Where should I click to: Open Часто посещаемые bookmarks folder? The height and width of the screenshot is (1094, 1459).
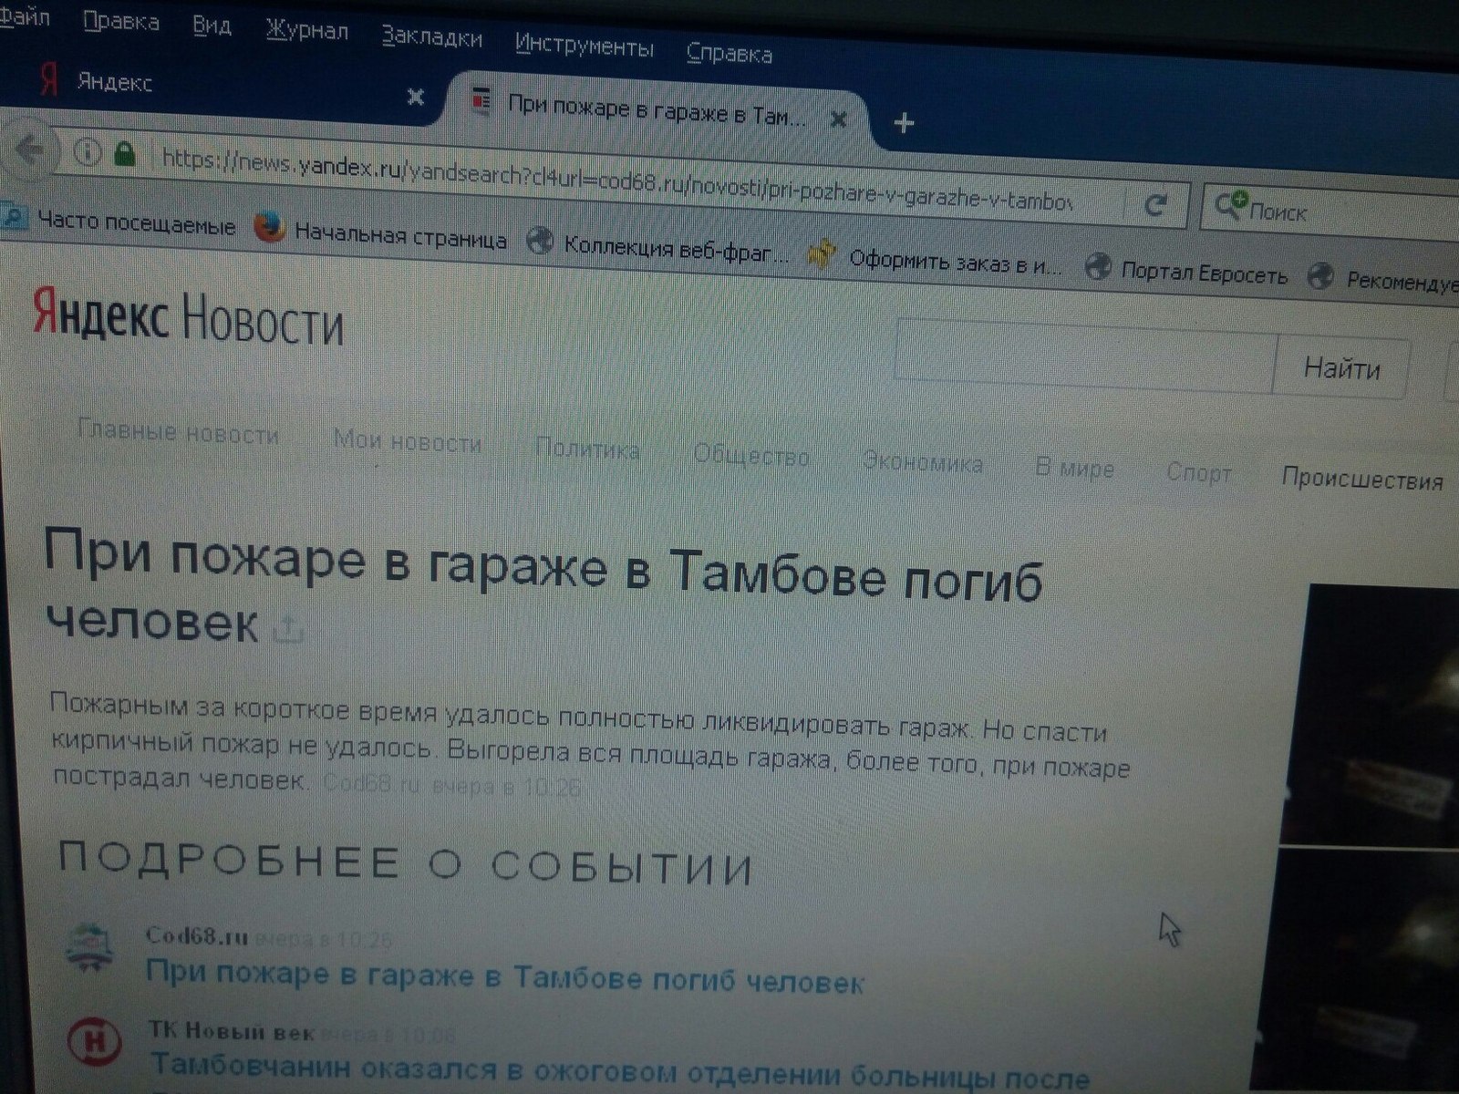(119, 222)
